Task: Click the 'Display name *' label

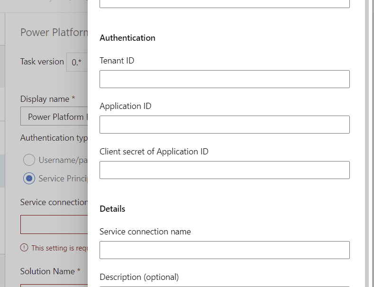Action: click(48, 99)
